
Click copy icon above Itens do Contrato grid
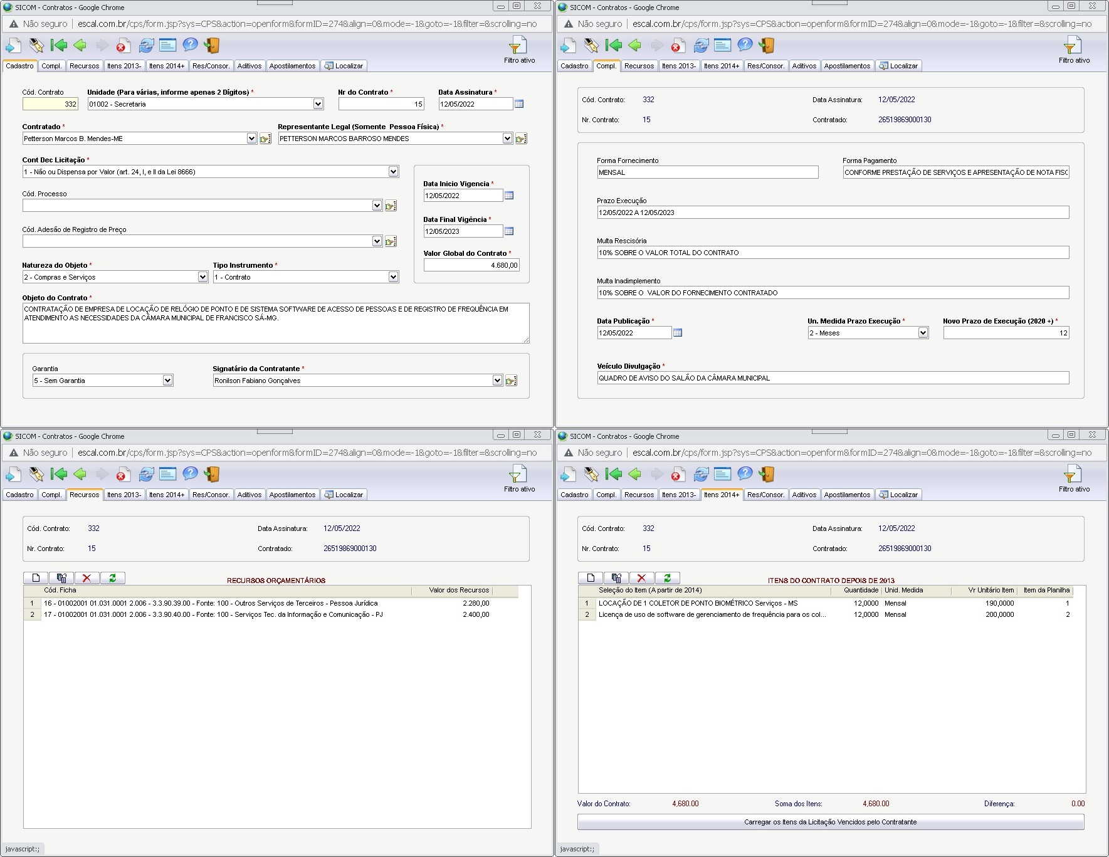[616, 578]
